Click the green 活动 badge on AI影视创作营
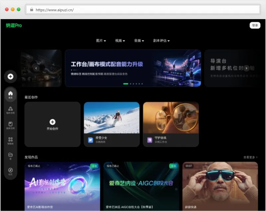This screenshot has height=211, width=266. 94,166
